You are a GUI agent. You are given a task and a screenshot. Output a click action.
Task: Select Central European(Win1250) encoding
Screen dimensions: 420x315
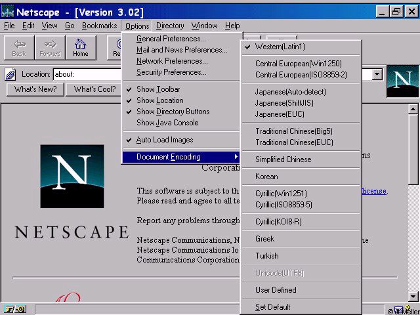click(x=301, y=64)
